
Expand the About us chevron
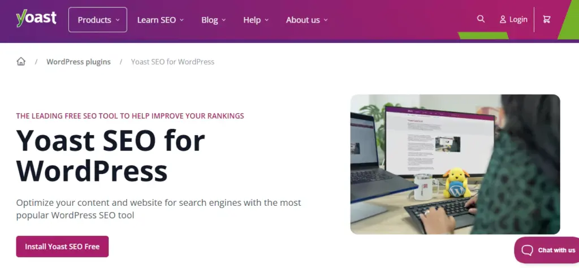[326, 20]
